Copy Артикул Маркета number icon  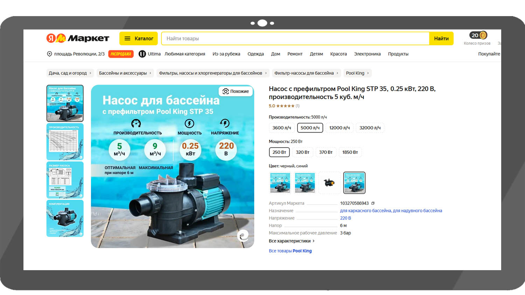[373, 203]
